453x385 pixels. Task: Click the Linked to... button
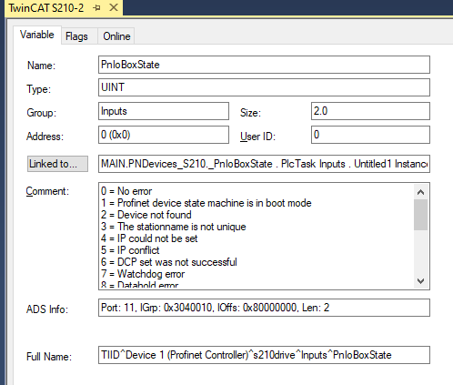click(57, 164)
